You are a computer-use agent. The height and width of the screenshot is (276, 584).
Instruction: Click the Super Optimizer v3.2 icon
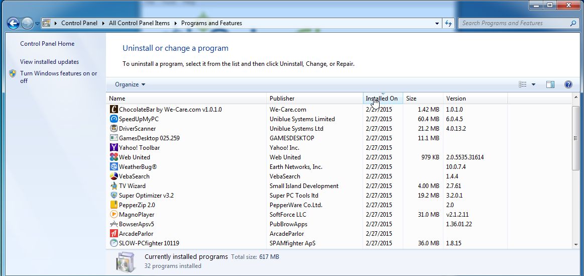pos(114,196)
